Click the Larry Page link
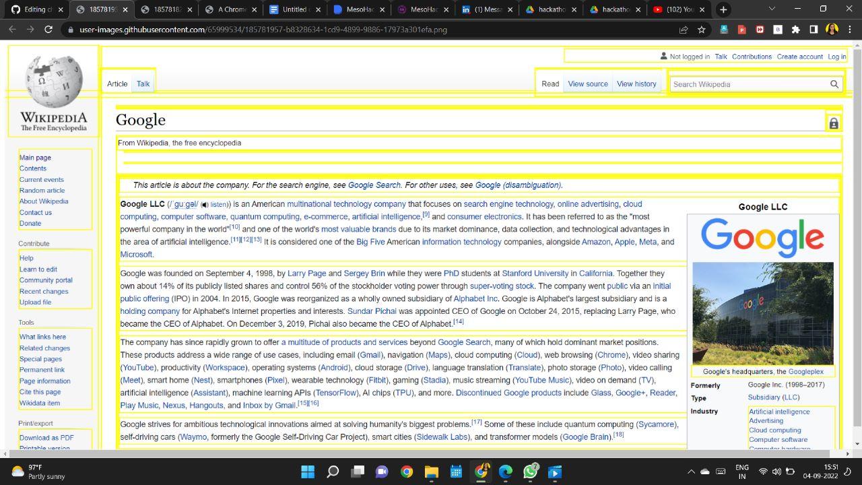Image resolution: width=862 pixels, height=485 pixels. (x=306, y=273)
